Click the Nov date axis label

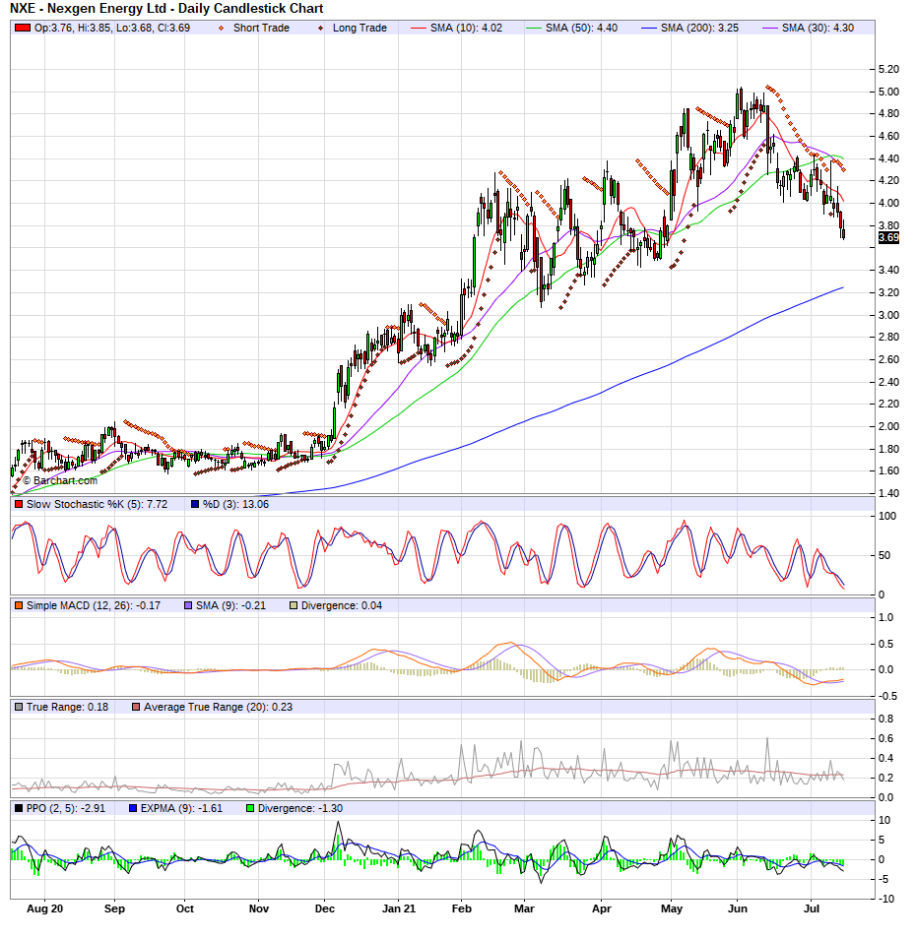pyautogui.click(x=259, y=908)
